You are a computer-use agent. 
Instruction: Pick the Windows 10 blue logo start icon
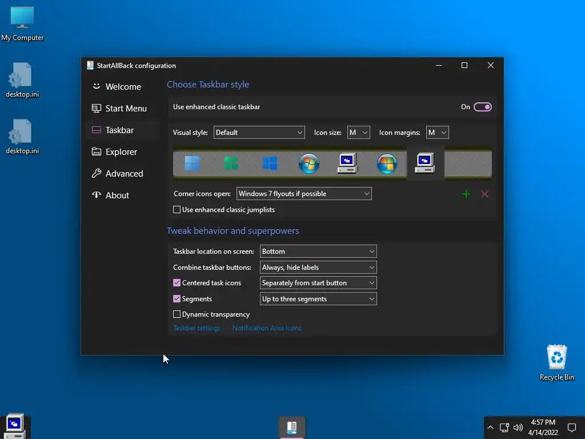[270, 163]
